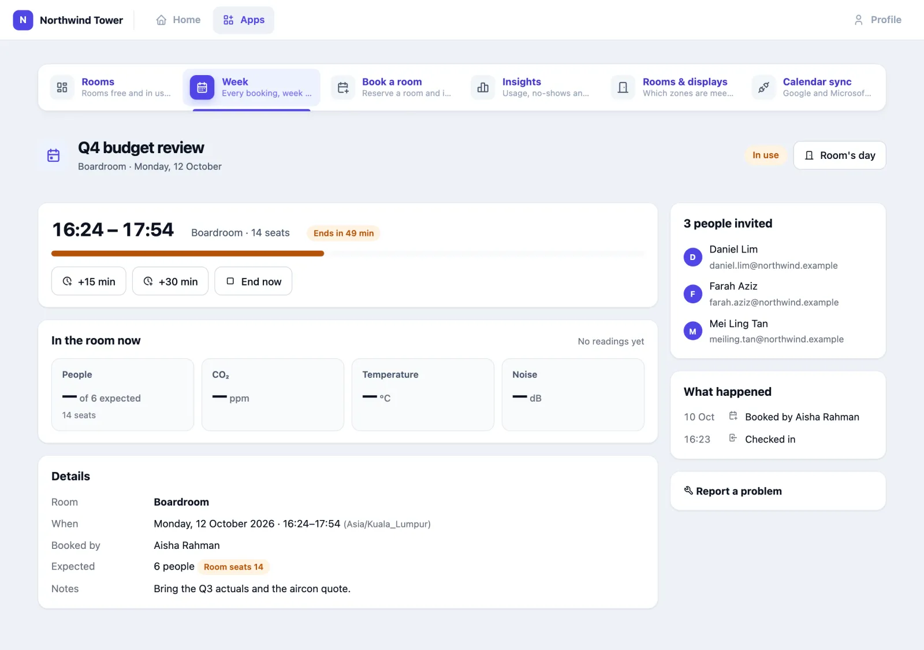Click the In use status badge
The height and width of the screenshot is (650, 924).
[766, 155]
